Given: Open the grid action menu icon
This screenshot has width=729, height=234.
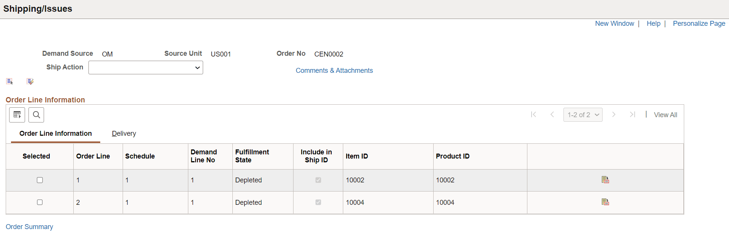Looking at the screenshot, I should [17, 115].
